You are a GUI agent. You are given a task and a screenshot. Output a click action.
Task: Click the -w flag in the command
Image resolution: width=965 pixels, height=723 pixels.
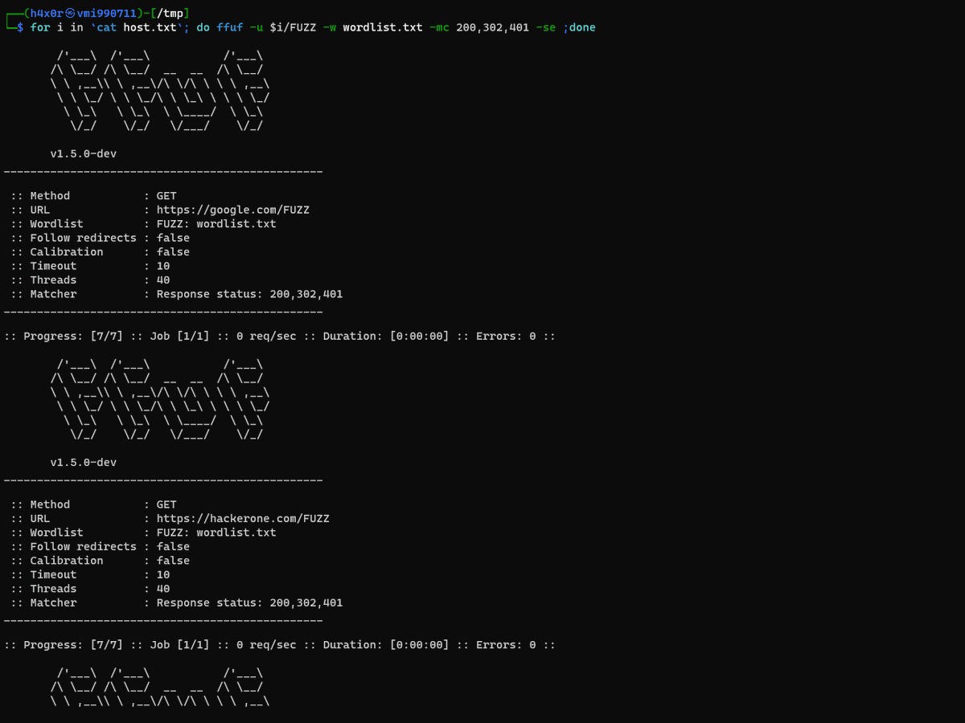coord(329,27)
